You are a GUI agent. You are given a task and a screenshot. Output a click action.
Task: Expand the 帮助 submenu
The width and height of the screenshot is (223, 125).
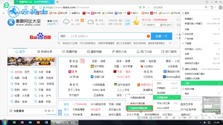point(202,94)
